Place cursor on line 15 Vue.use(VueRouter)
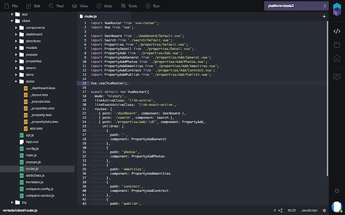Screen dimensions: 345x215 109,83
